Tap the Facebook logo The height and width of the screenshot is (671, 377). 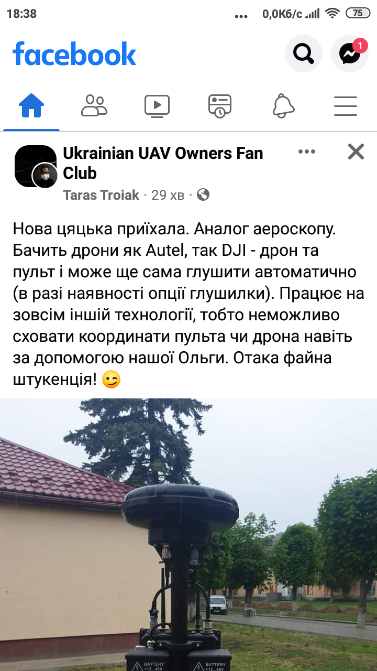(x=74, y=53)
